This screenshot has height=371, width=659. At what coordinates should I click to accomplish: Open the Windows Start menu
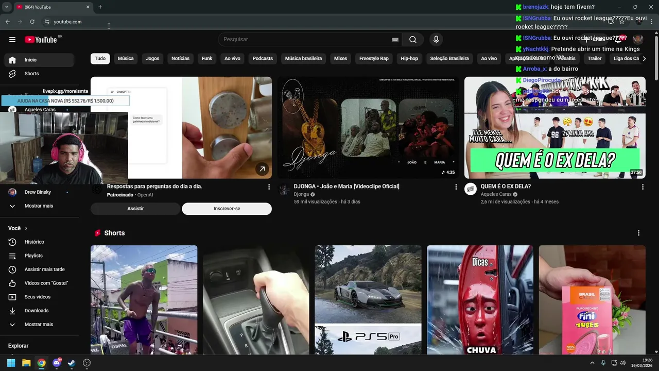pyautogui.click(x=11, y=363)
